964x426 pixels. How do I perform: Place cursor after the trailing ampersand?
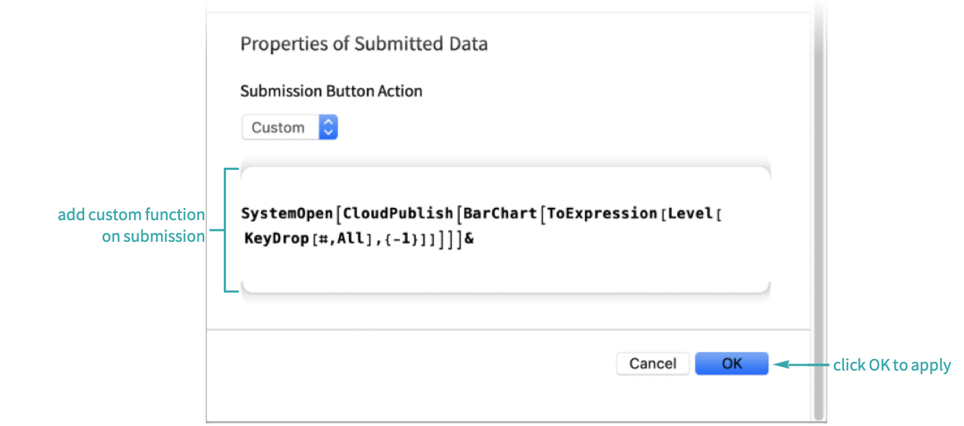(475, 239)
